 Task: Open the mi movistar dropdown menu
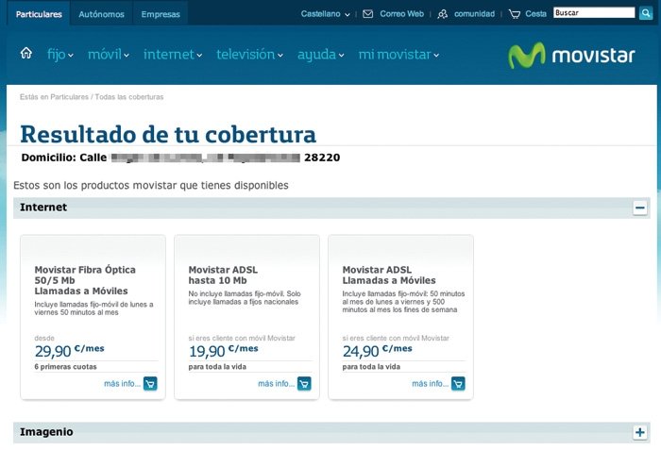coord(398,55)
